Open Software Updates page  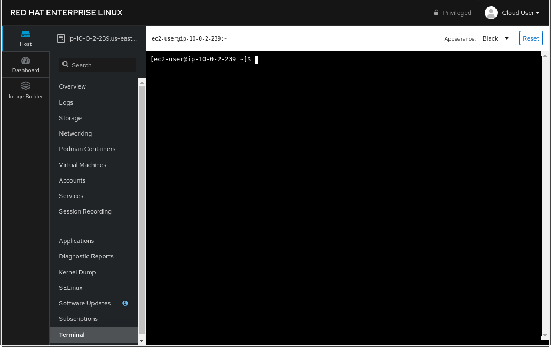point(85,303)
